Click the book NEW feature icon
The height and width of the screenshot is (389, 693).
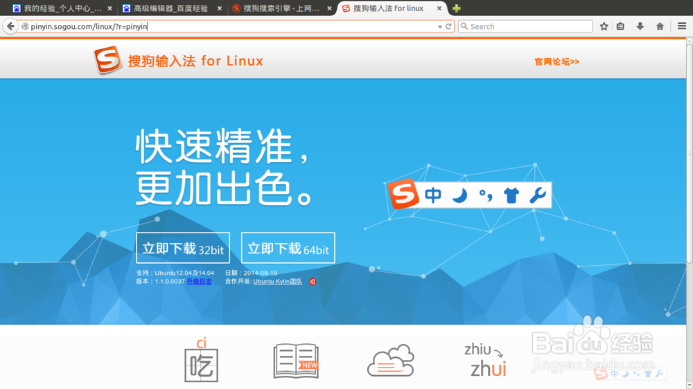[x=296, y=361]
